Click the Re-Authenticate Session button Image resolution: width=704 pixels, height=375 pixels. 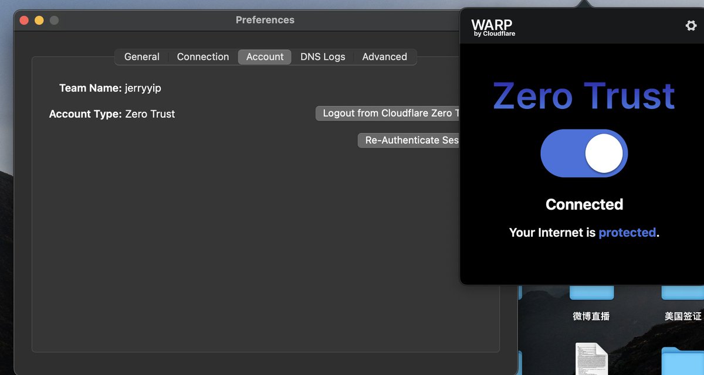pyautogui.click(x=409, y=140)
